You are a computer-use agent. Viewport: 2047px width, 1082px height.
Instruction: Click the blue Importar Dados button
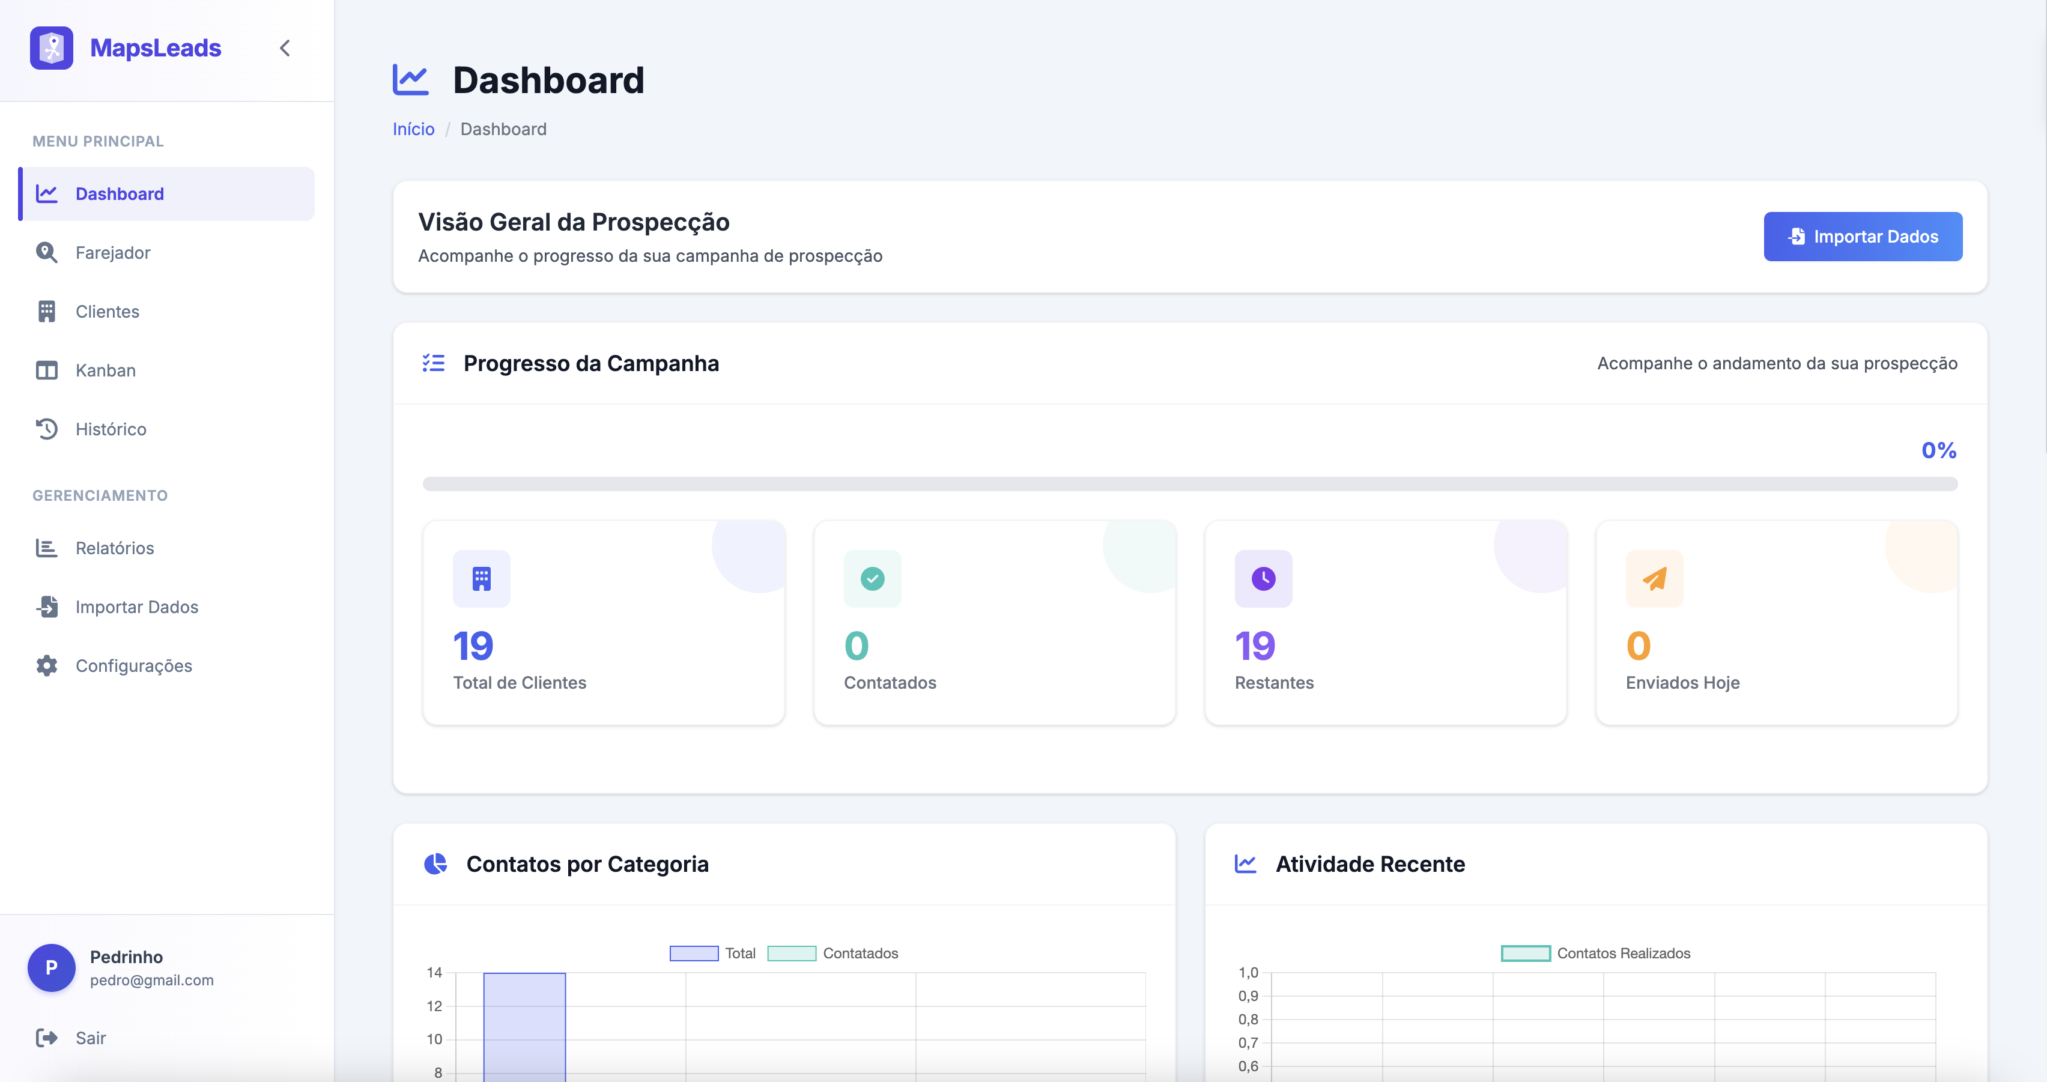click(1863, 236)
